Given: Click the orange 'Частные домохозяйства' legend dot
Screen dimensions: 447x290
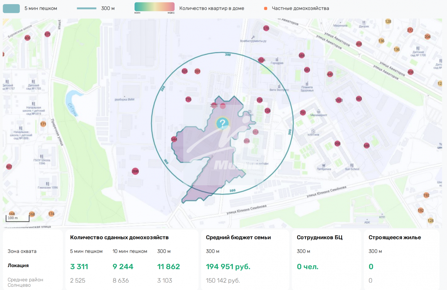Looking at the screenshot, I should 266,8.
